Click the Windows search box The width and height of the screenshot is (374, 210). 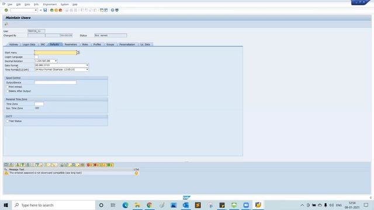(x=54, y=205)
